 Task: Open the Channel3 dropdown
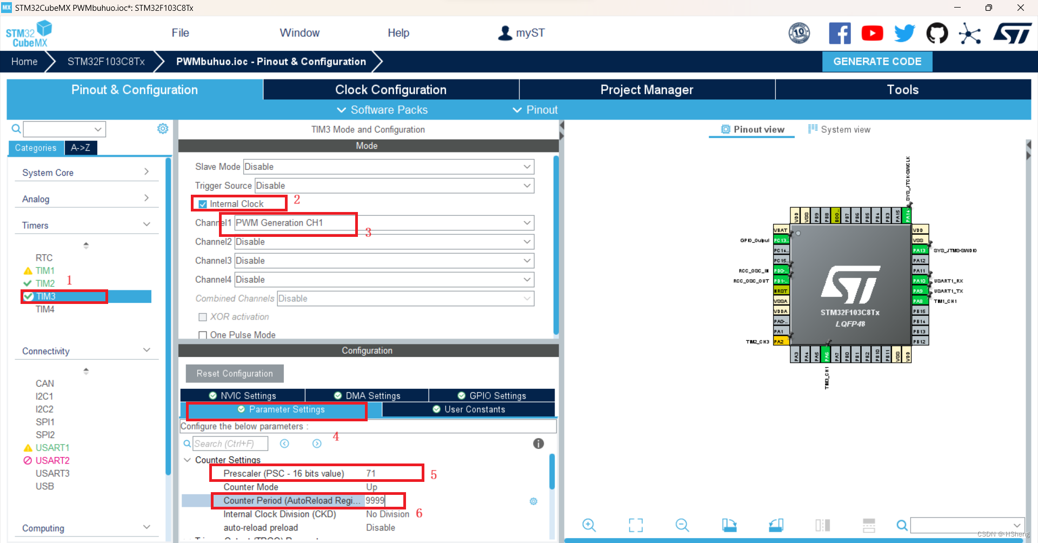pyautogui.click(x=384, y=261)
